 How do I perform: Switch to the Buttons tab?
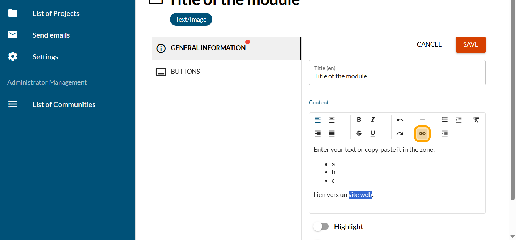coord(185,72)
